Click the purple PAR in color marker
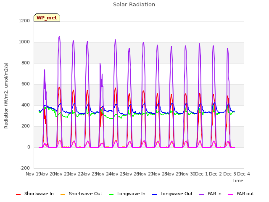The image size is (269, 202). (201, 194)
